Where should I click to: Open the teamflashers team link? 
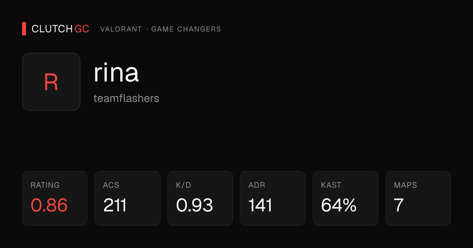coord(126,98)
